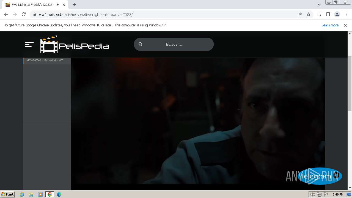
Task: Select the 42464242 Español HD server option
Action: click(x=47, y=61)
